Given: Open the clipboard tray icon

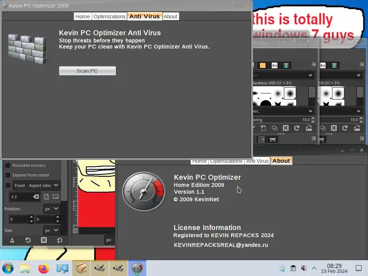Looking at the screenshot, I should click(x=293, y=268).
